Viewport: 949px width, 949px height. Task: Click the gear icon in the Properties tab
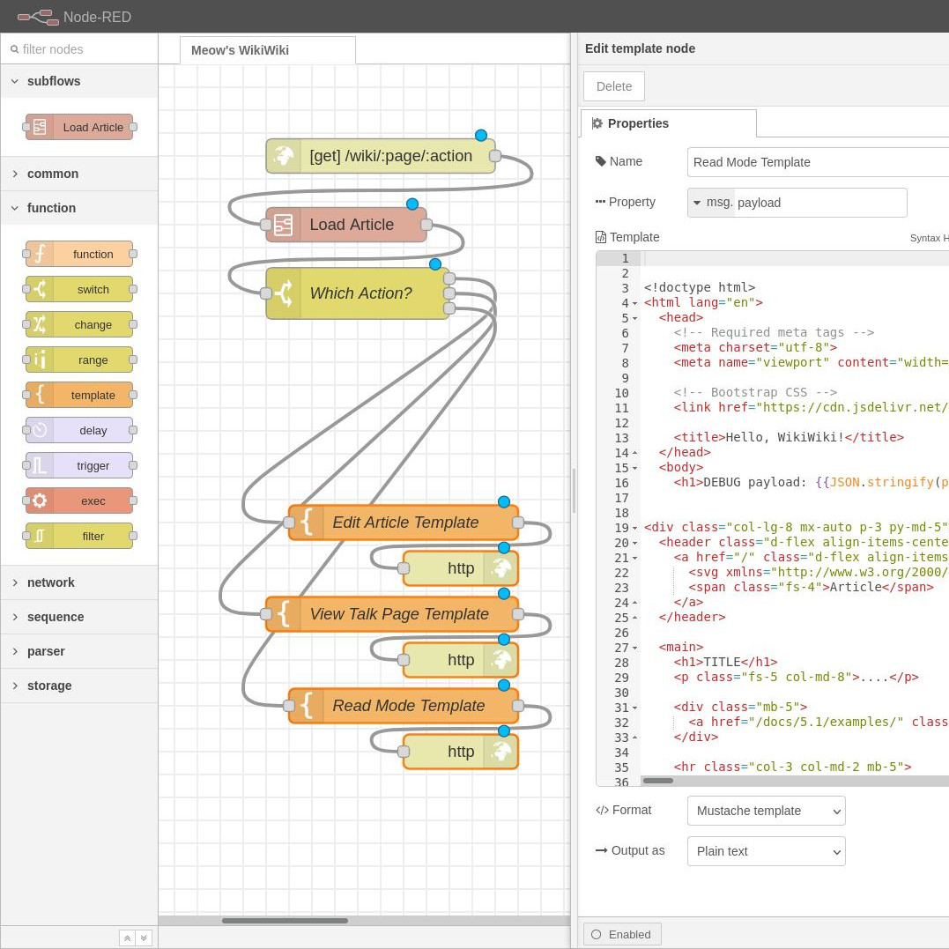point(597,123)
